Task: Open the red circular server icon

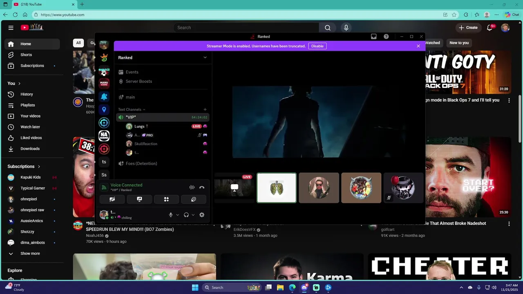Action: pyautogui.click(x=104, y=149)
